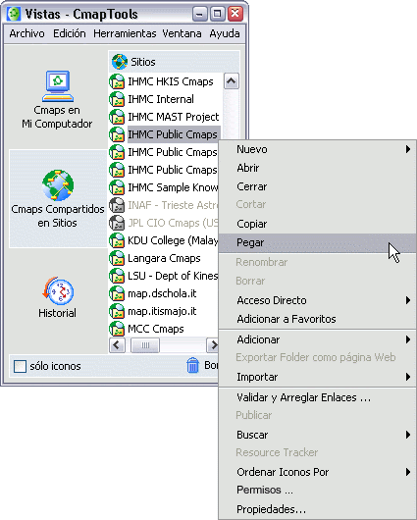
Task: Expand the Adicionar submenu
Action: (318, 339)
